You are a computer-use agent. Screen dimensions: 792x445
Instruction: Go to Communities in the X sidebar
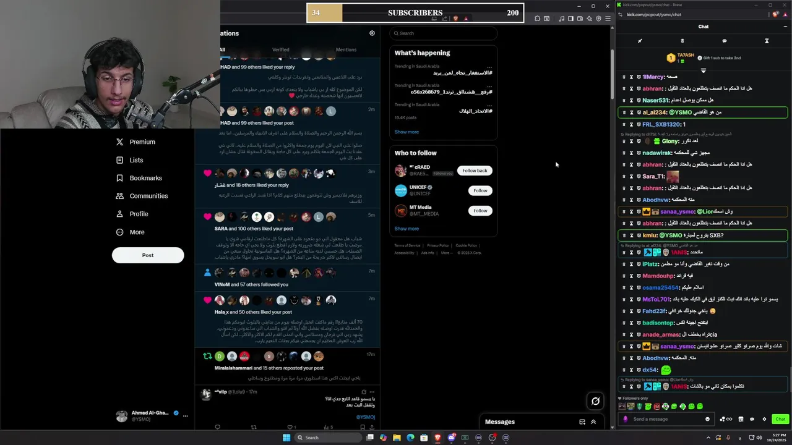[142, 196]
